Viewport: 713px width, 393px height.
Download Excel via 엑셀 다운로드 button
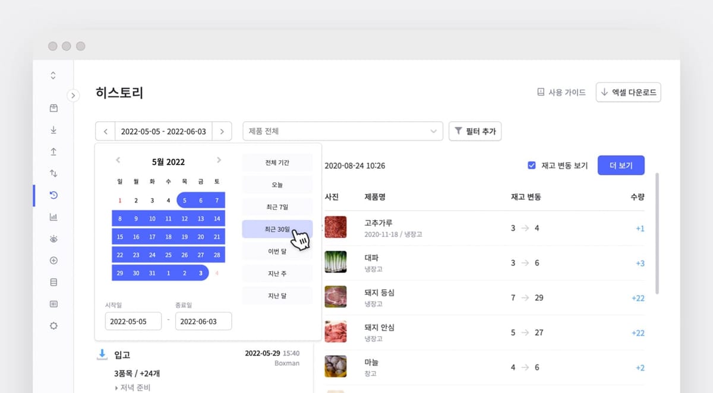(629, 92)
